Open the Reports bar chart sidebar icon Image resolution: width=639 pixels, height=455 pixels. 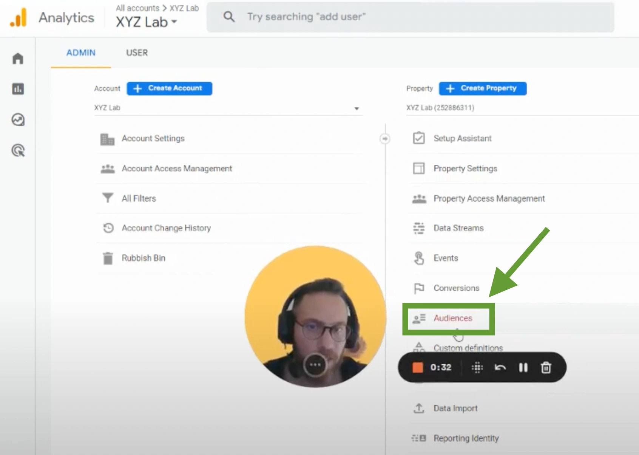(18, 89)
